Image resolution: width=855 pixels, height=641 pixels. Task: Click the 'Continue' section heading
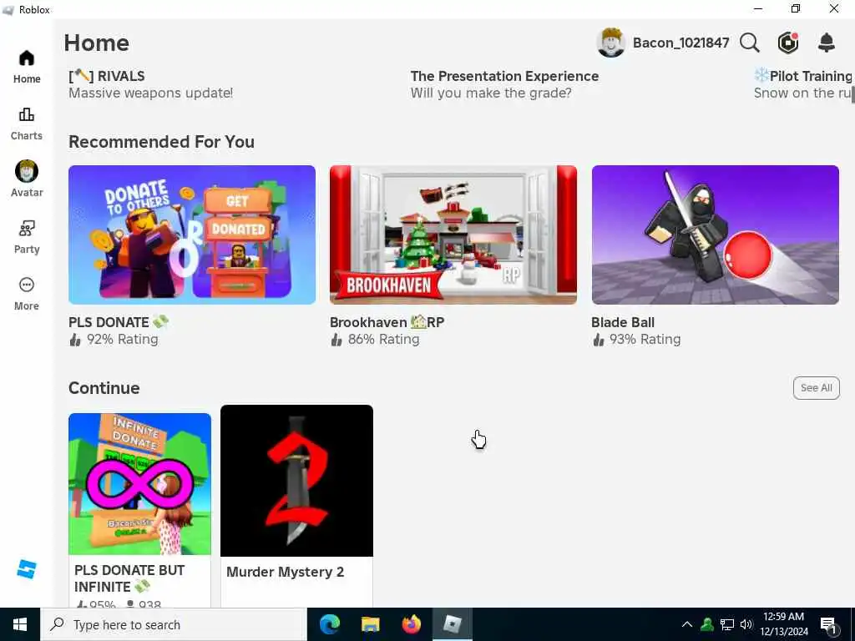click(104, 388)
